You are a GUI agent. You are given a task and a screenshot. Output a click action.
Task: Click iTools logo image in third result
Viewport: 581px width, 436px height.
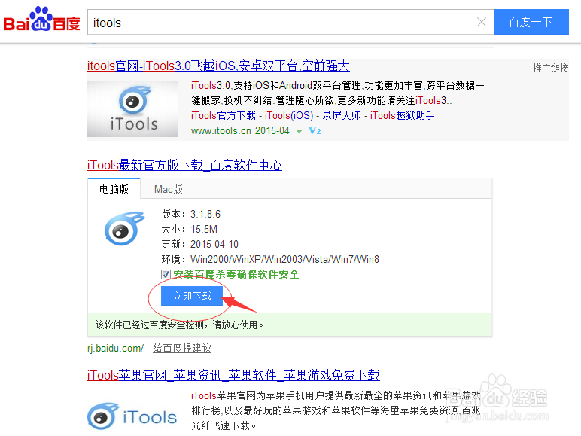click(x=132, y=416)
